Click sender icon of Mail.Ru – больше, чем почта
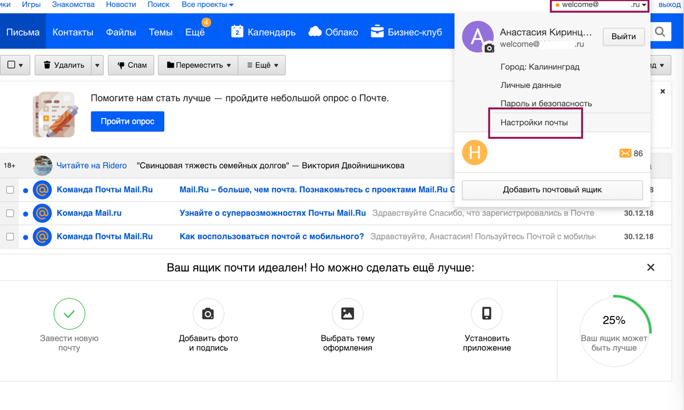 [42, 190]
